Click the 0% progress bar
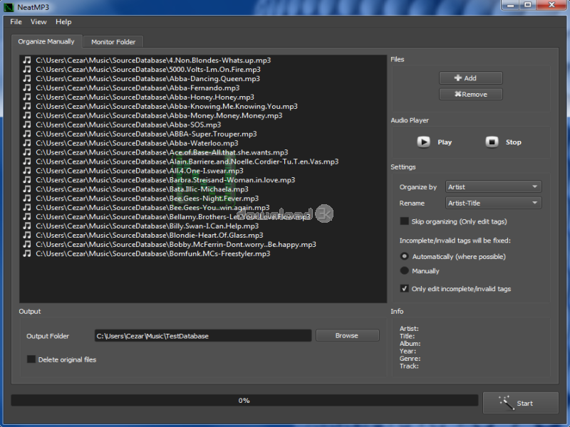This screenshot has height=427, width=570. [x=244, y=401]
